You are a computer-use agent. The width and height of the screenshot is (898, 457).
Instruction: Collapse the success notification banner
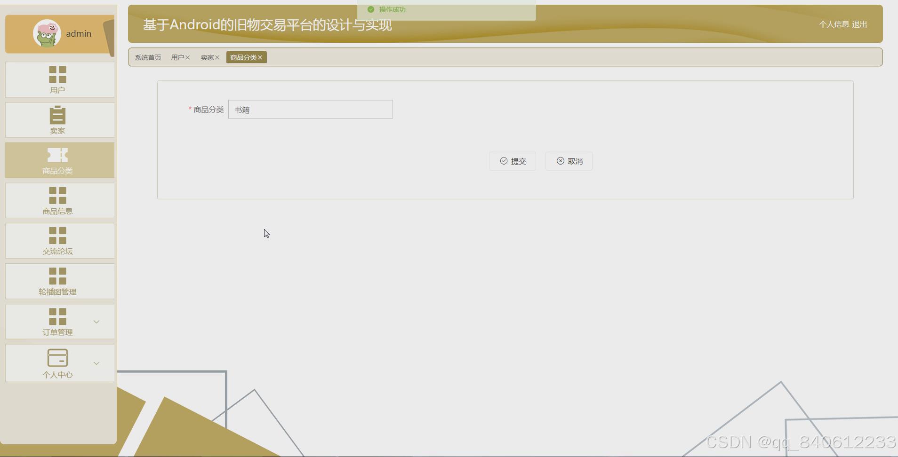tap(446, 9)
